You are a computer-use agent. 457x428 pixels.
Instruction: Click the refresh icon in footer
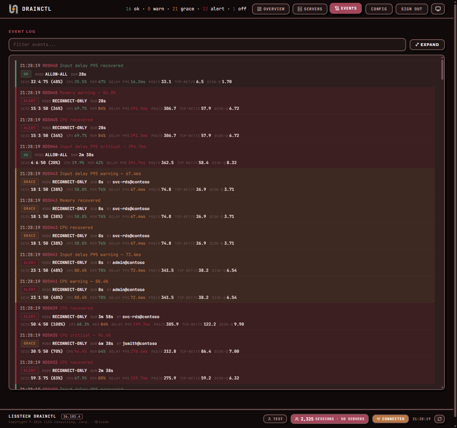coord(440,419)
